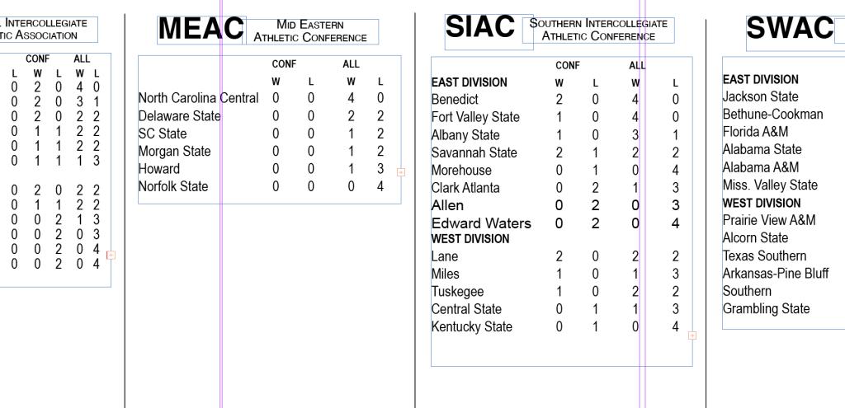Screen dimensions: 845x408
Task: Place cursor in North Carolina Central row
Action: (x=198, y=99)
